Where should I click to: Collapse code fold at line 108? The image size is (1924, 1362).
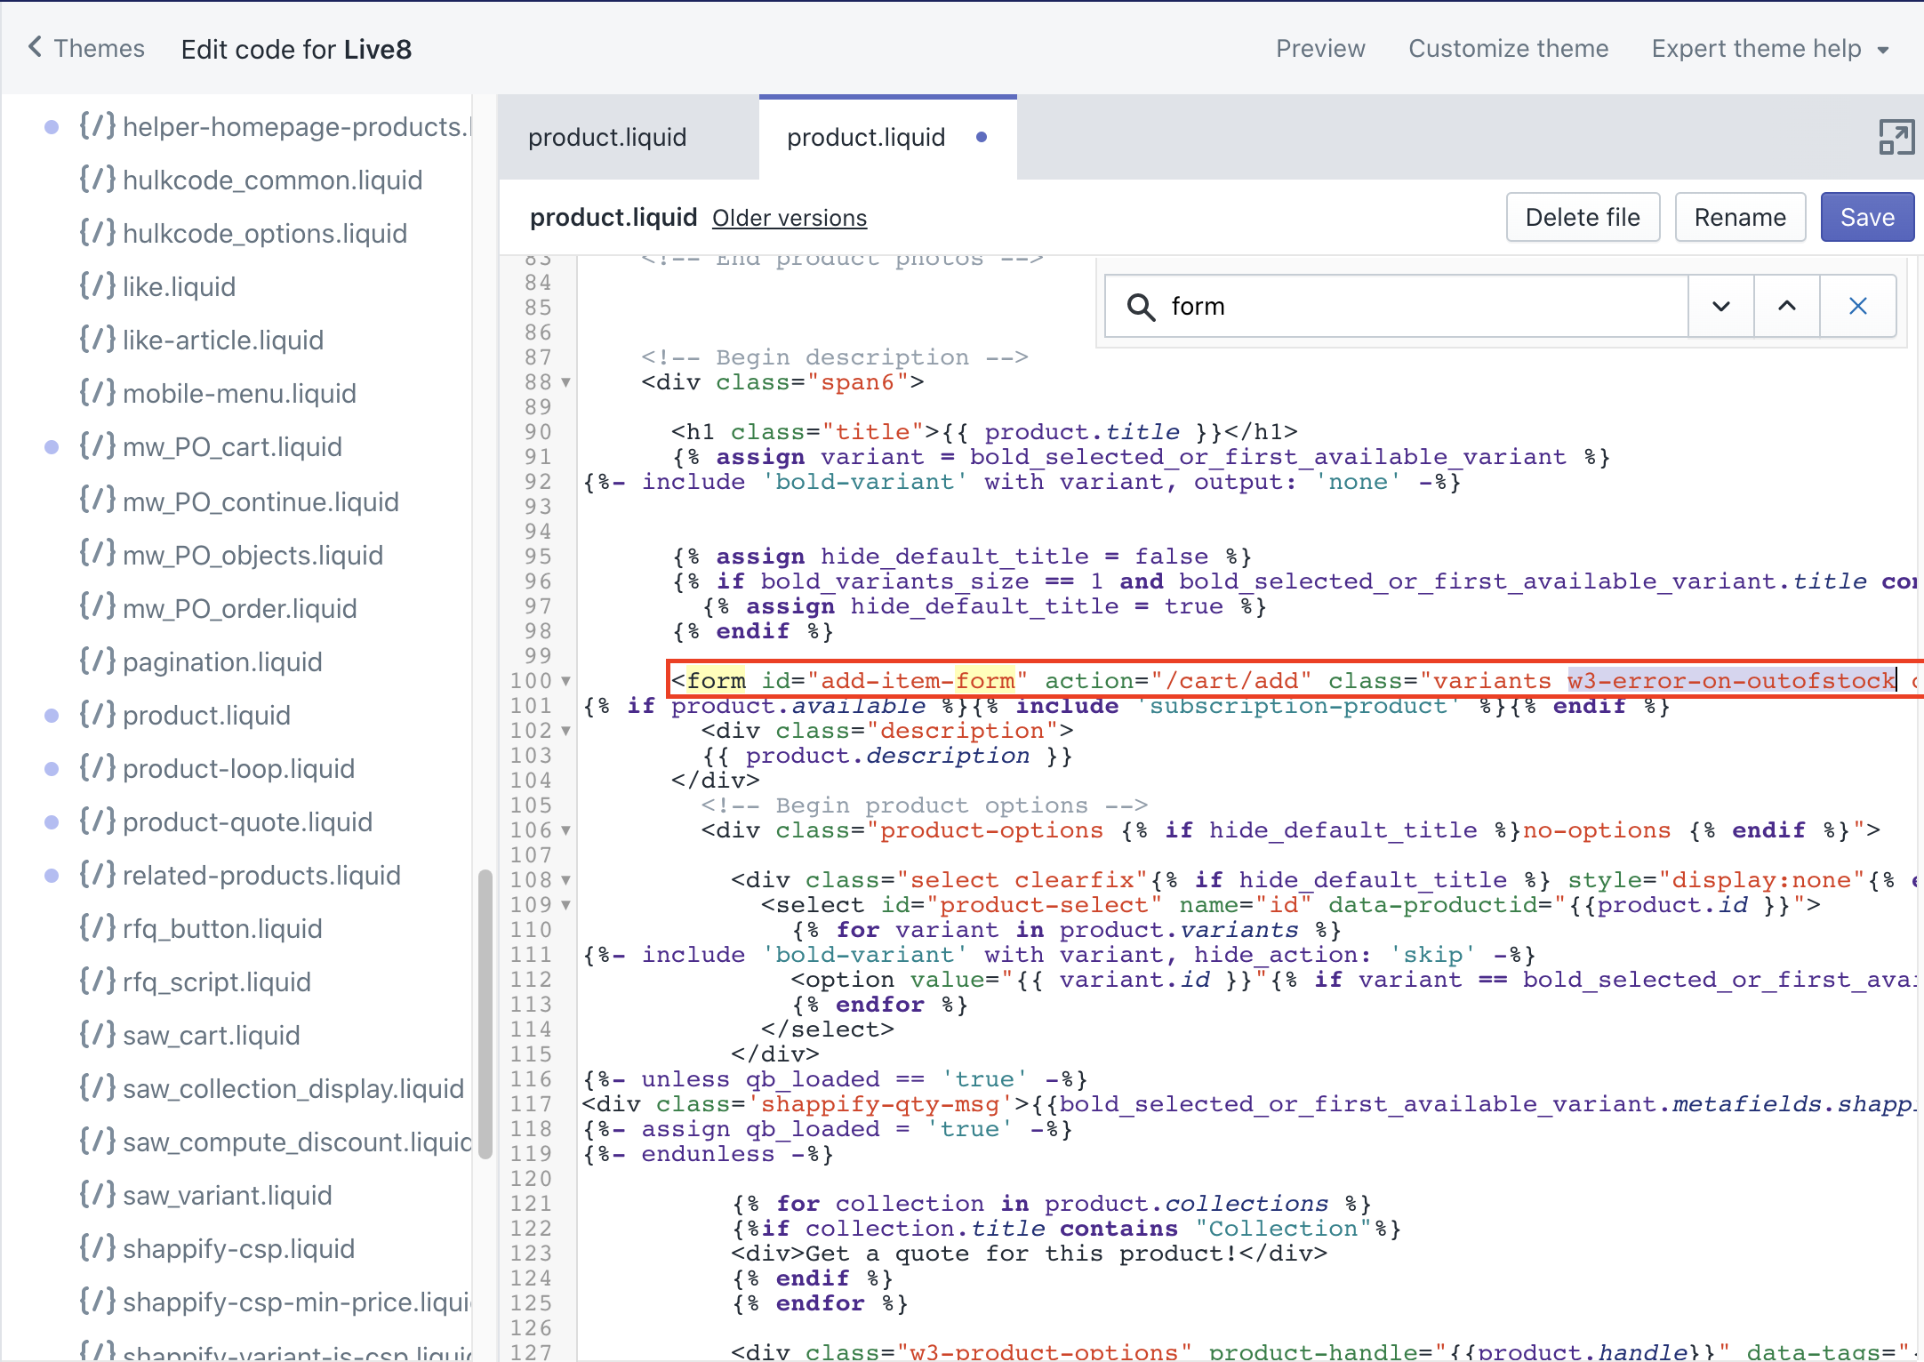[x=565, y=880]
